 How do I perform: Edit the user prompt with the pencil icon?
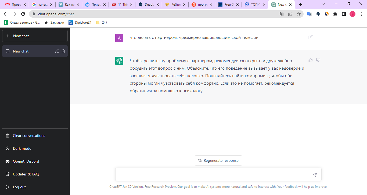click(x=310, y=37)
